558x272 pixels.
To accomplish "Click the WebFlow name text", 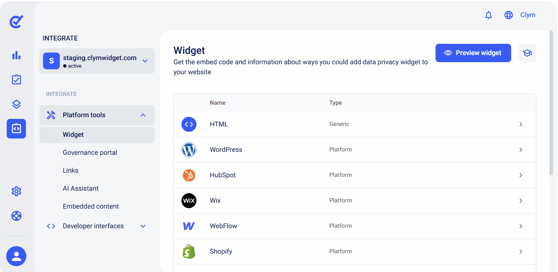I will [x=224, y=226].
